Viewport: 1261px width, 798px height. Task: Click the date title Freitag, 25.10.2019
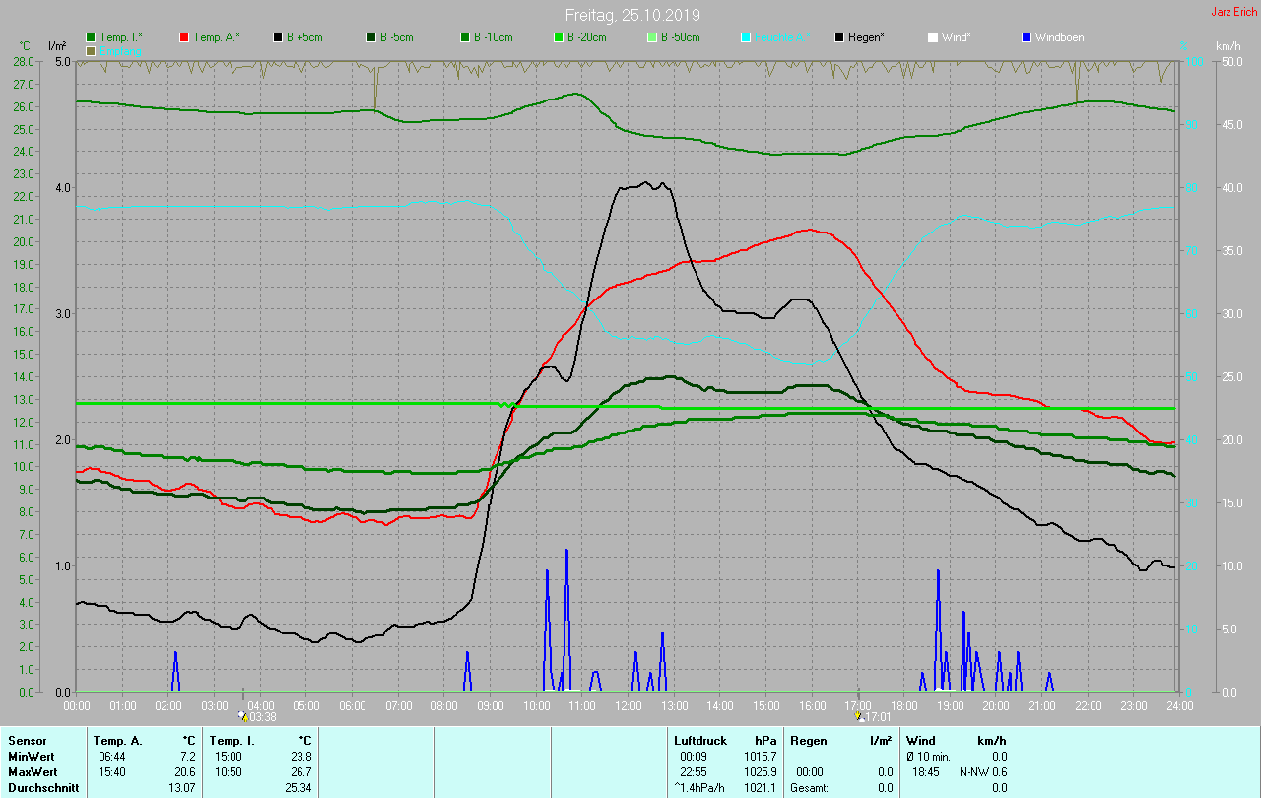(632, 15)
